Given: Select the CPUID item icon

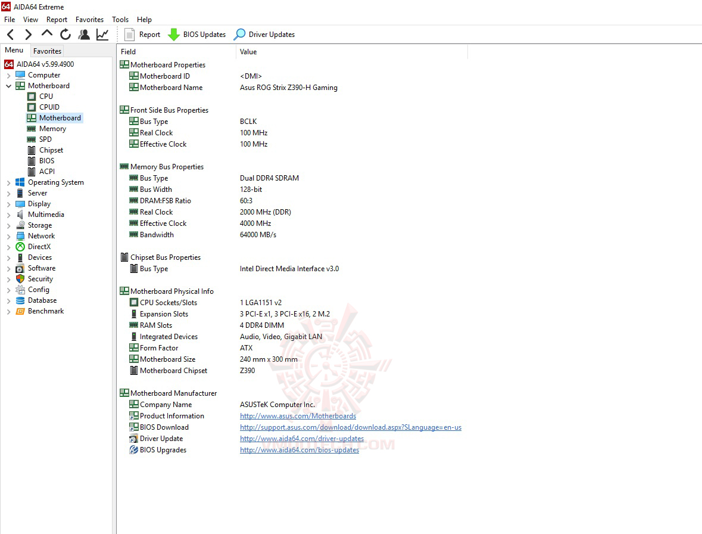Looking at the screenshot, I should pyautogui.click(x=32, y=107).
